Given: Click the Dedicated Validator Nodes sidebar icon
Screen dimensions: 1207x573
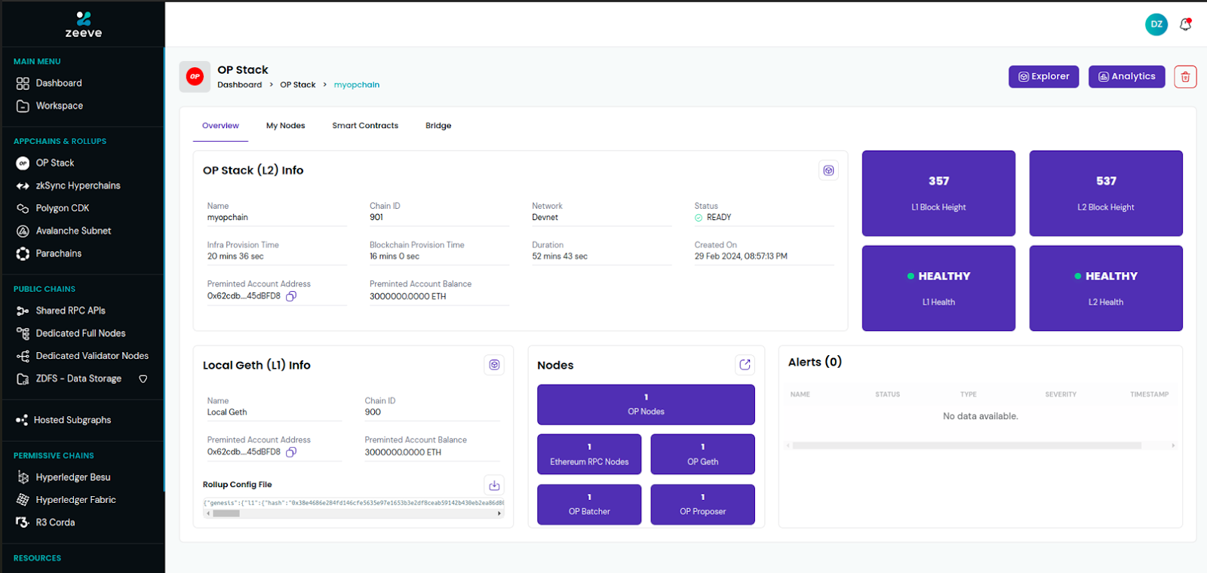Looking at the screenshot, I should click(23, 356).
